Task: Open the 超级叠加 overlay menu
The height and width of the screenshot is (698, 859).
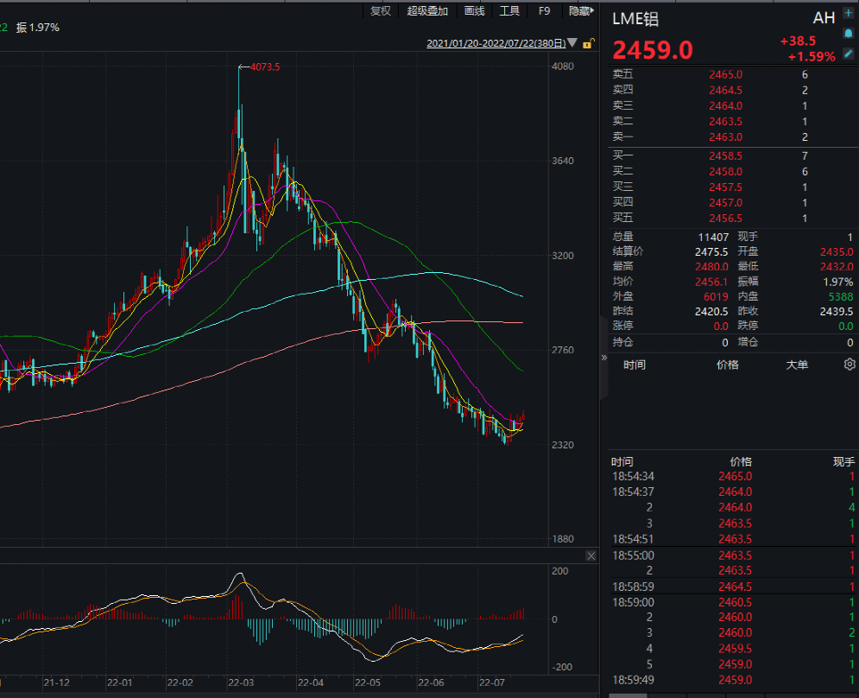Action: pos(428,10)
